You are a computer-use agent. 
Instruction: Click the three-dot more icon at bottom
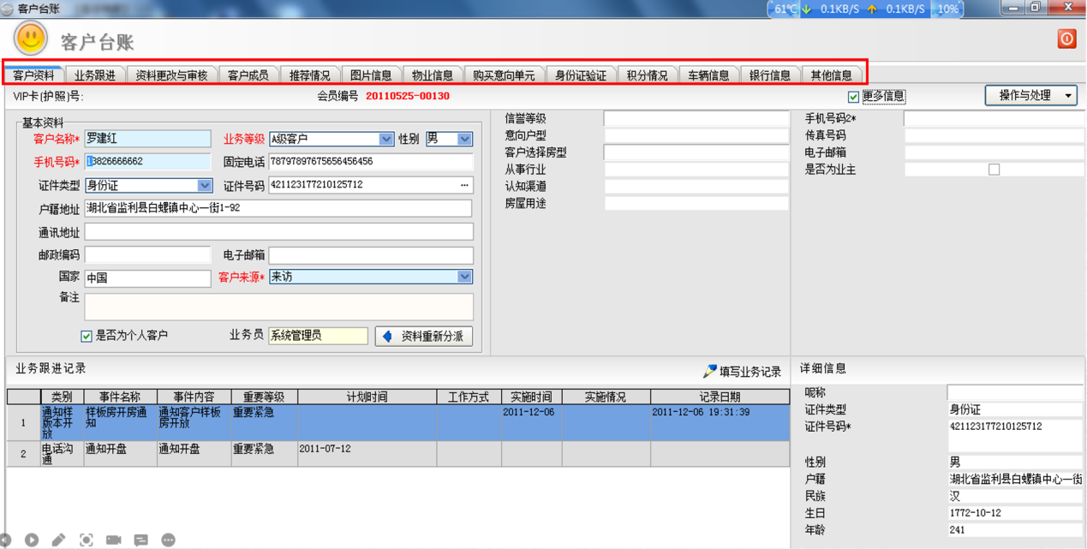click(168, 540)
